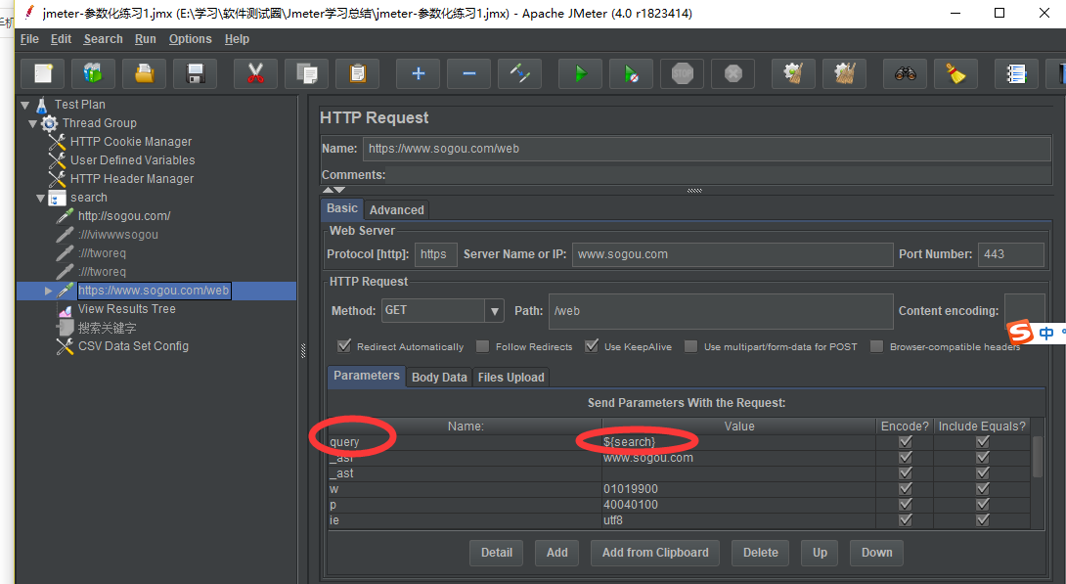Open the Run menu
Screen dimensions: 1066x584
coord(146,39)
